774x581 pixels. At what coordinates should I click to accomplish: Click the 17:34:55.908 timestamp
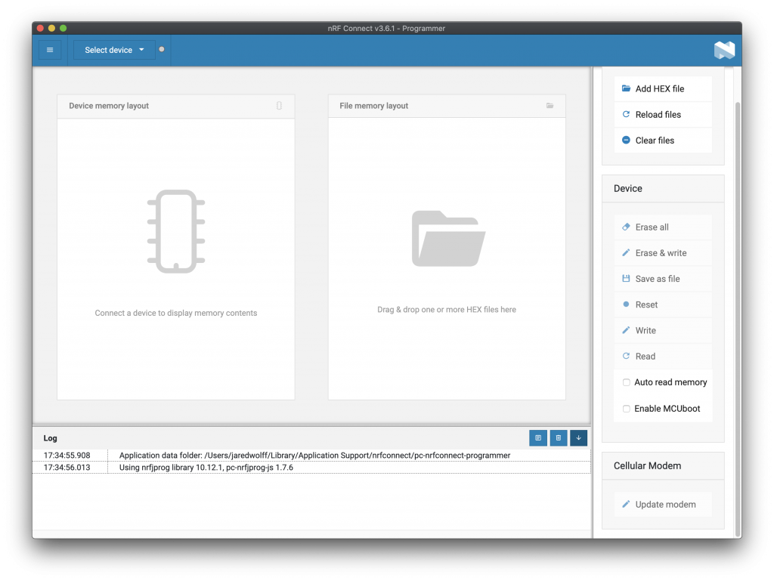tap(67, 456)
